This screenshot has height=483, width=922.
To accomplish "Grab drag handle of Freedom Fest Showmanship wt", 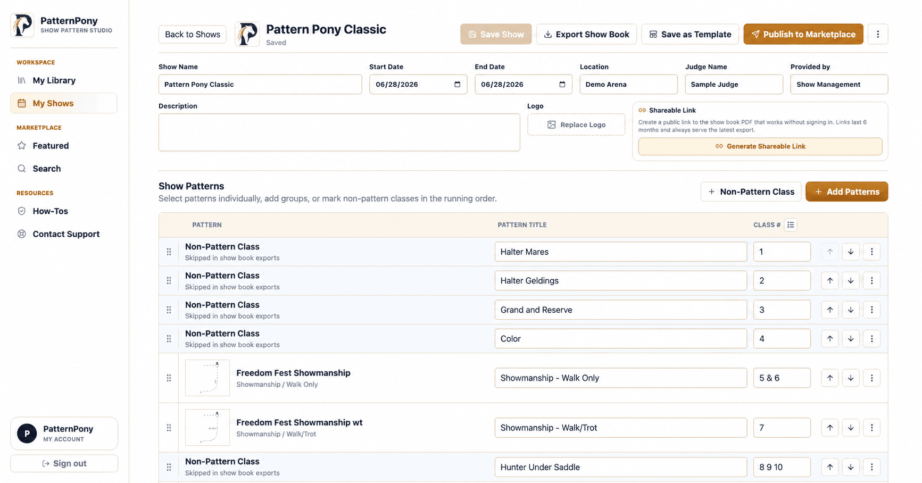I will [169, 428].
